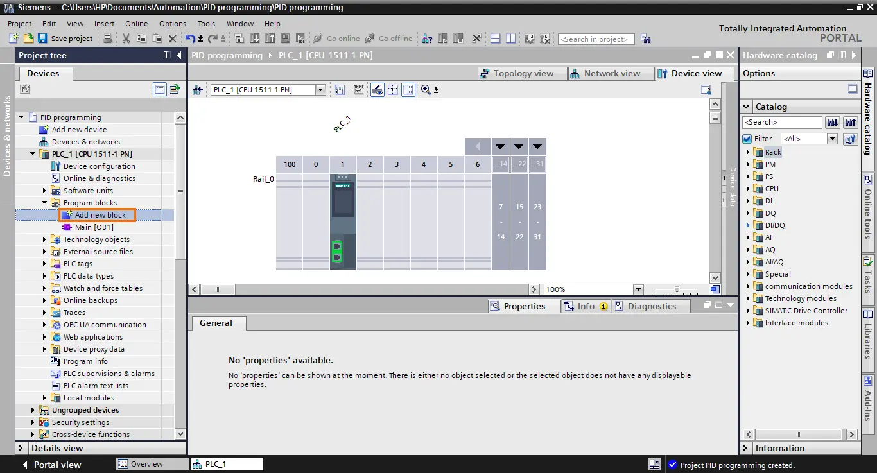Click the Save project toolbar icon
The height and width of the screenshot is (473, 877).
pyautogui.click(x=42, y=39)
